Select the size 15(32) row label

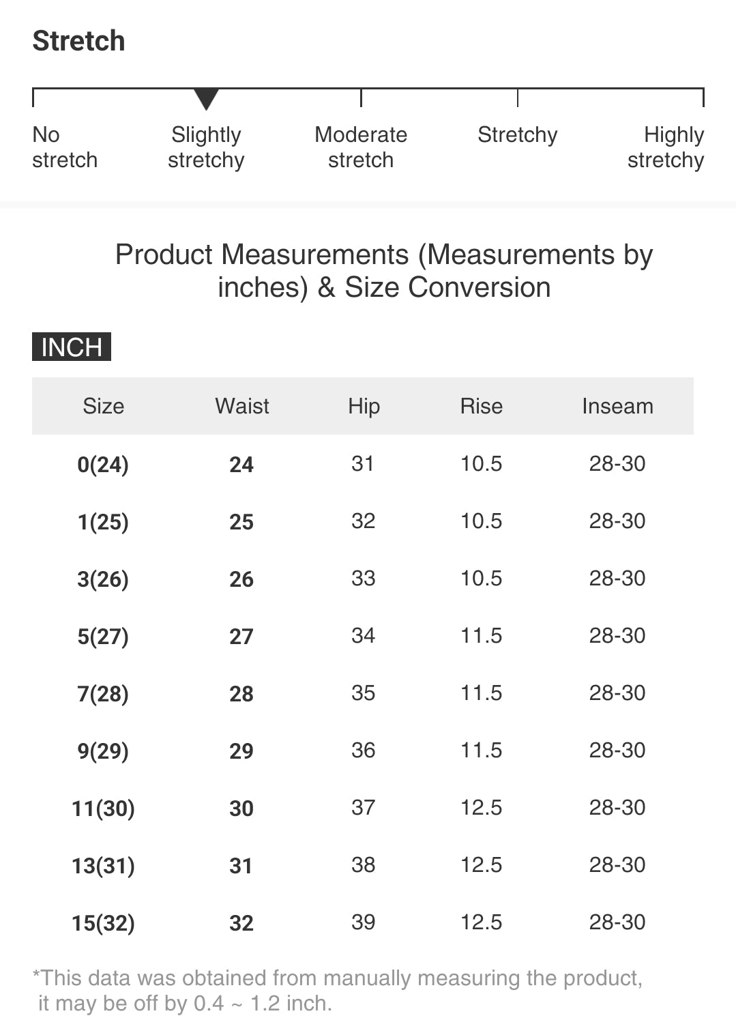click(103, 923)
